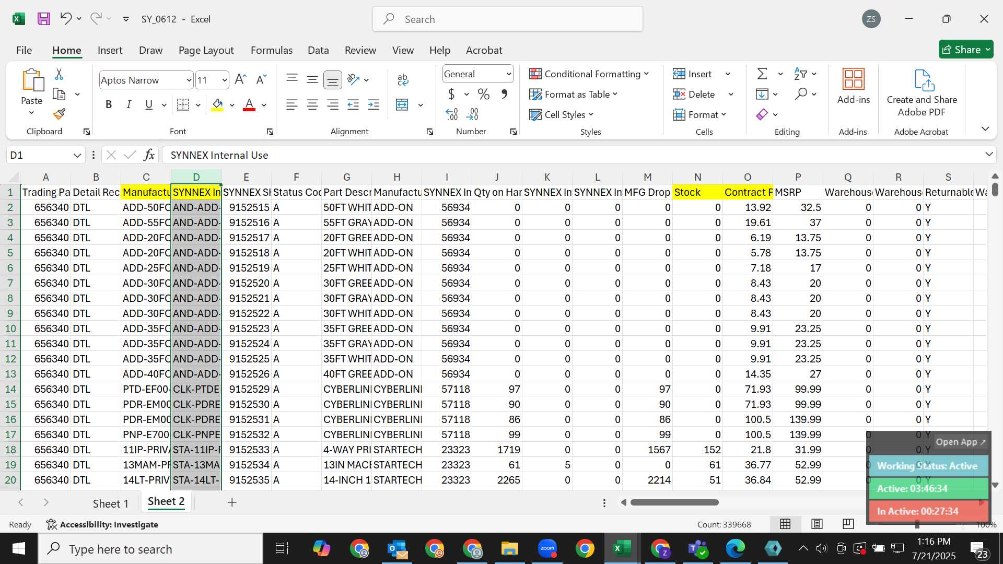This screenshot has width=1003, height=564.
Task: Expand Format as Table dropdown
Action: (615, 94)
